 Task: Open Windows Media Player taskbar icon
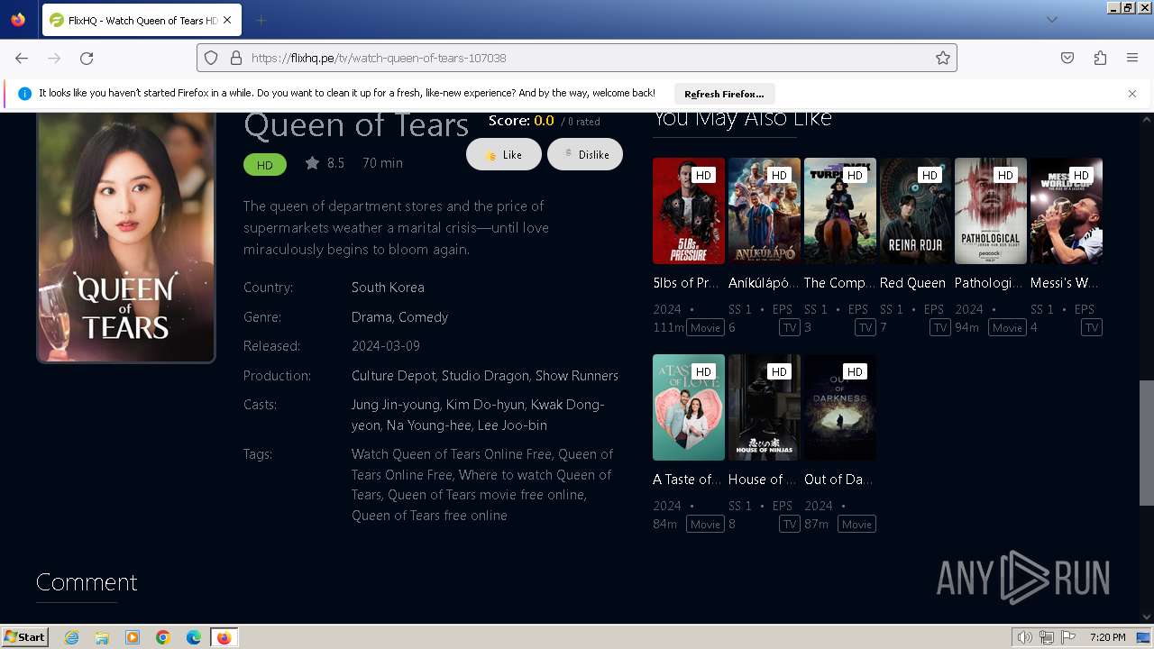click(x=133, y=637)
